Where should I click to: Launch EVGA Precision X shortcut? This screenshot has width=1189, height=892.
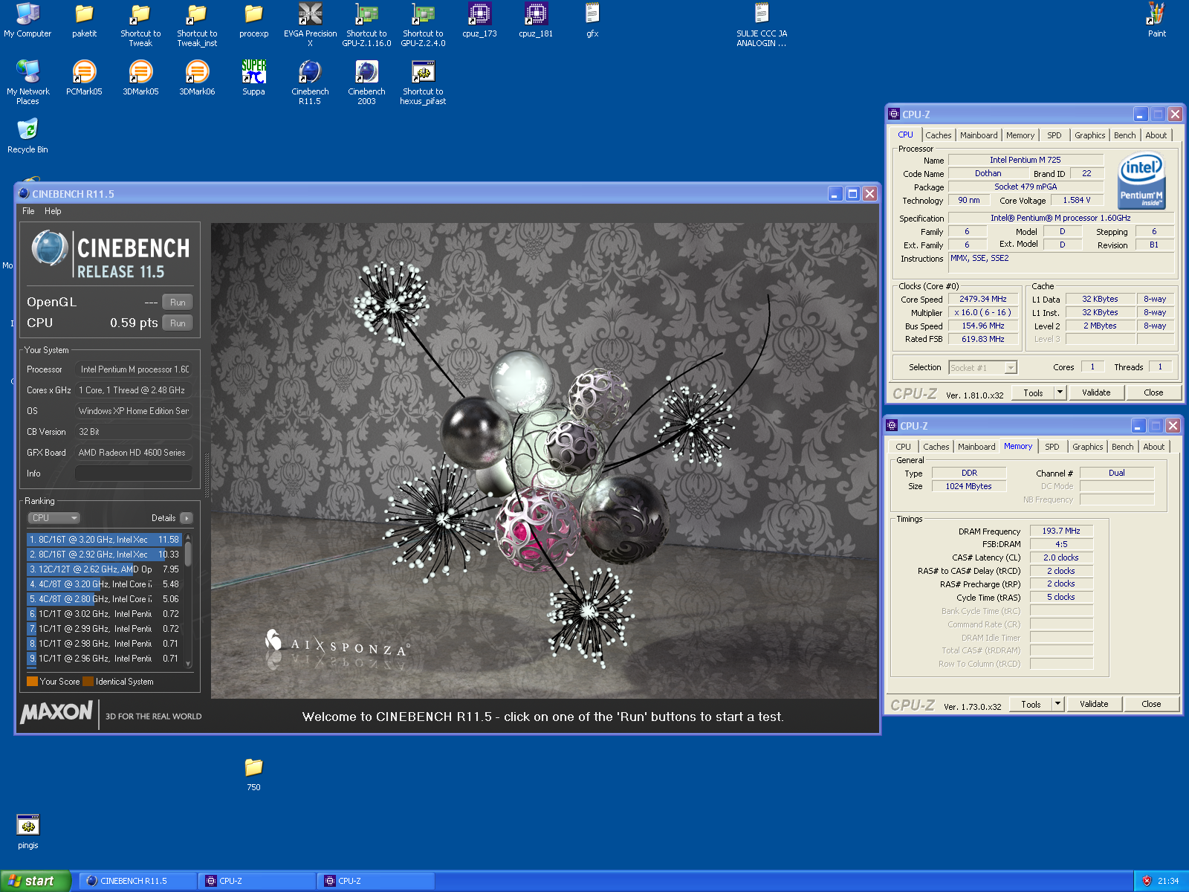(310, 25)
